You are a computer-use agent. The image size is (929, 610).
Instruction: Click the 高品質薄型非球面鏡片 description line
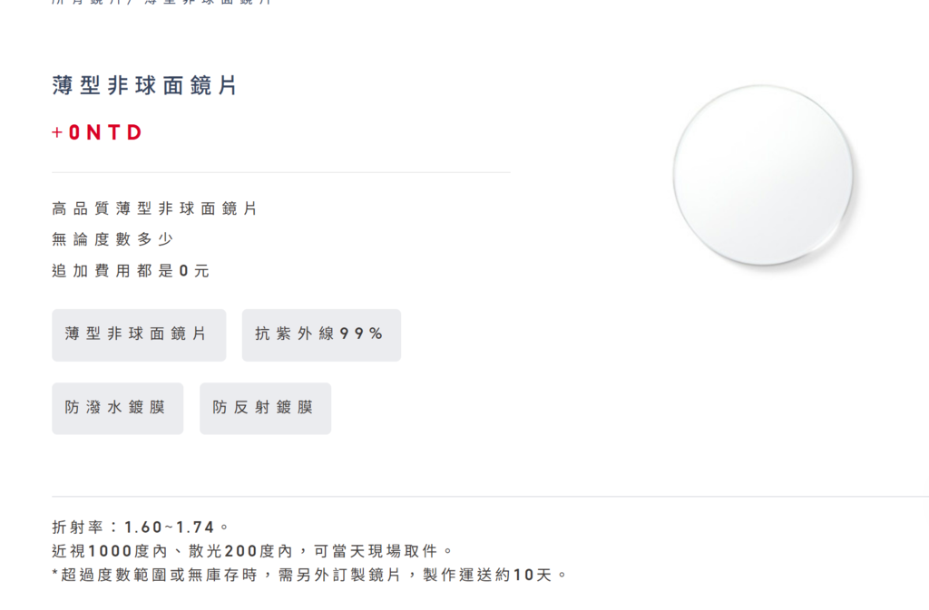click(154, 208)
